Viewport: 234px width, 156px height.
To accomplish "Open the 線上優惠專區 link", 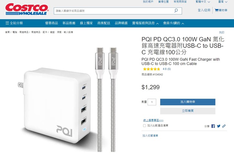I will (x=153, y=120).
